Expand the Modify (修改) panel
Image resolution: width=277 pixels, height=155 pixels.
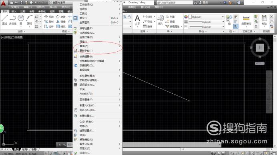click(x=66, y=31)
